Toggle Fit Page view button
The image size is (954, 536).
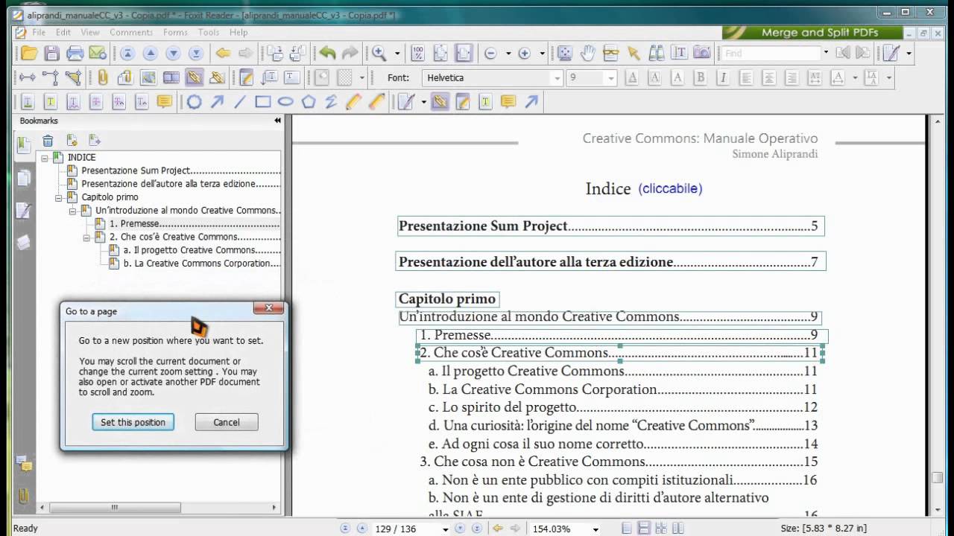(x=440, y=53)
